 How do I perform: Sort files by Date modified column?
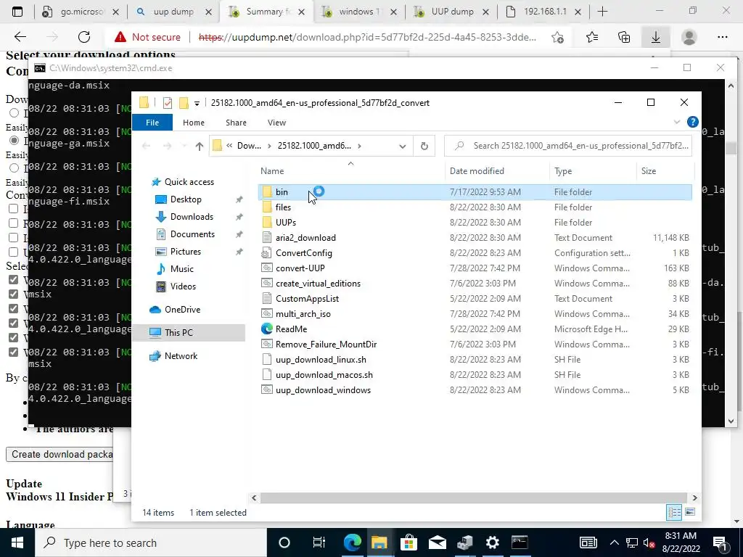click(x=497, y=171)
